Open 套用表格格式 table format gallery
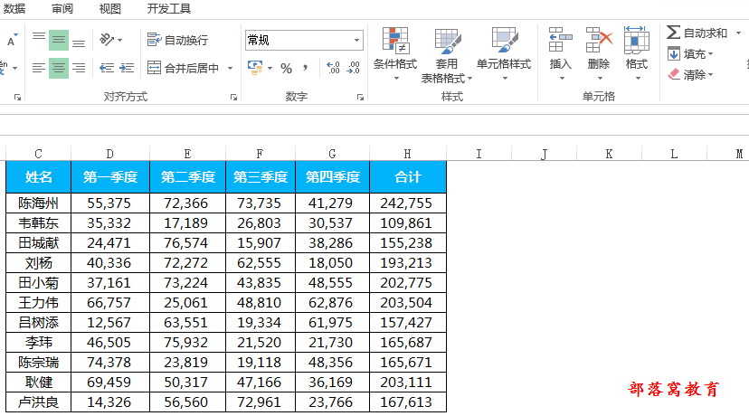This screenshot has width=749, height=416. pyautogui.click(x=447, y=55)
